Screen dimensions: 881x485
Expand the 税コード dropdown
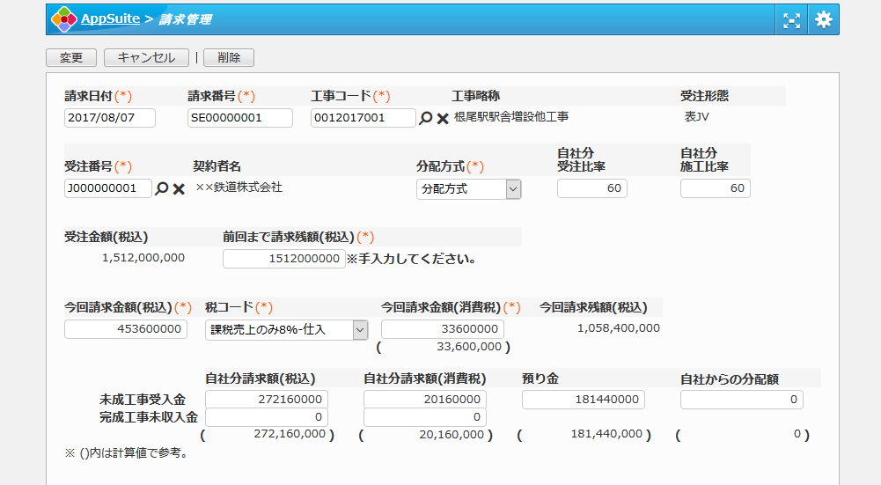286,329
